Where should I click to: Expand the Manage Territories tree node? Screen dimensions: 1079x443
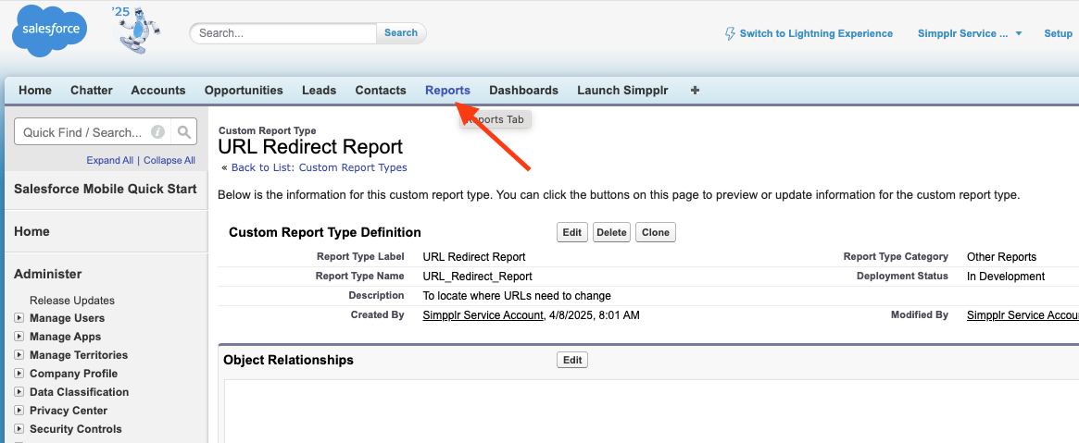[x=19, y=355]
